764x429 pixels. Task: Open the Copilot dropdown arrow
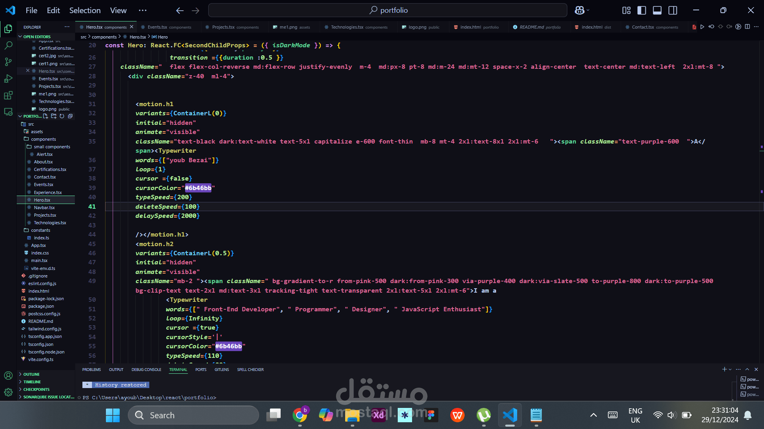click(x=588, y=10)
